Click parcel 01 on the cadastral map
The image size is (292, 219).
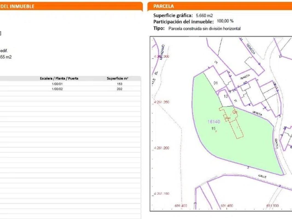[216, 83]
